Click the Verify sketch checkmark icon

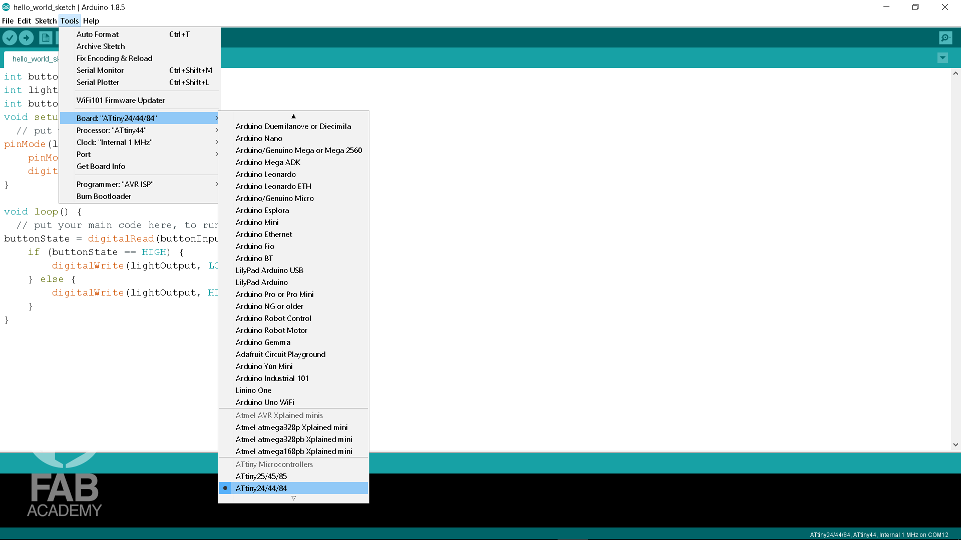tap(10, 37)
